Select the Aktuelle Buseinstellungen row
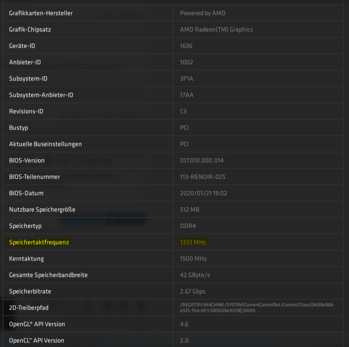Screen dimensions: 349x347 click(x=173, y=144)
